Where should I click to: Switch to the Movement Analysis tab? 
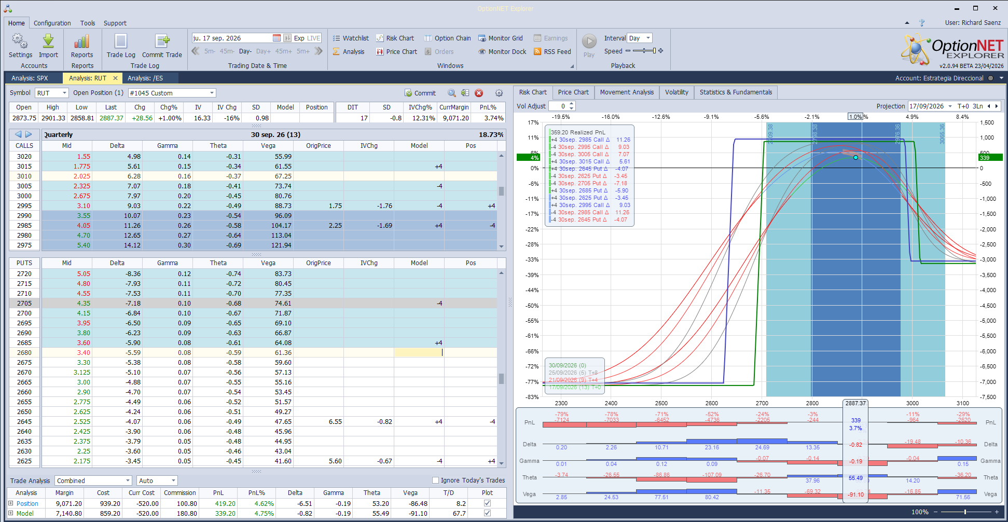point(627,92)
